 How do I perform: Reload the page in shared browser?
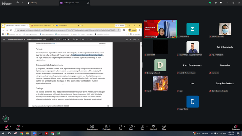(x=11, y=30)
